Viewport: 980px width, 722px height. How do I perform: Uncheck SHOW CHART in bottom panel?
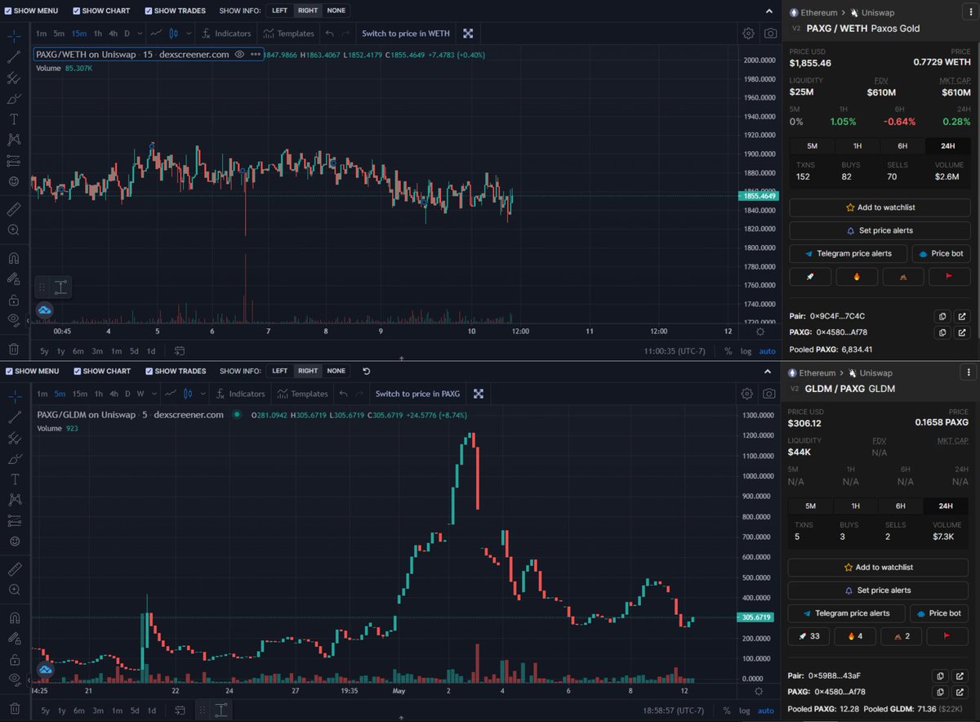tap(77, 371)
